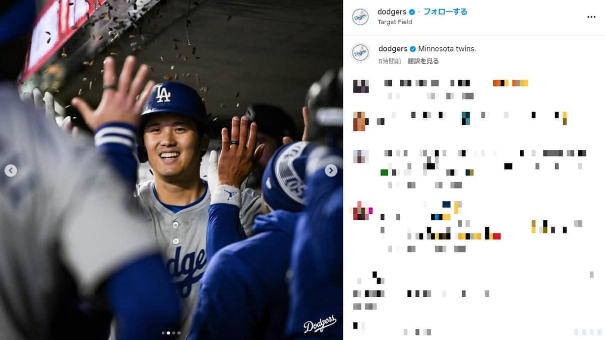Select the second carousel dot indicator
The image size is (605, 340).
click(x=168, y=332)
